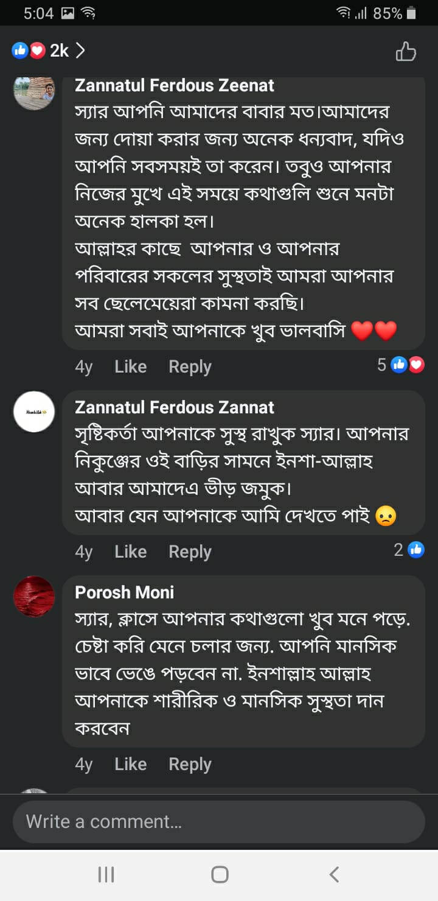Reply to Zannatul Ferdous Zeenat's comment
This screenshot has width=438, height=901.
pos(190,366)
